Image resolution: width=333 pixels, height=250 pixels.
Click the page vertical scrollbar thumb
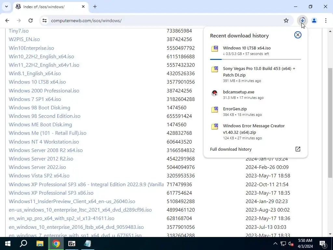pyautogui.click(x=330, y=123)
